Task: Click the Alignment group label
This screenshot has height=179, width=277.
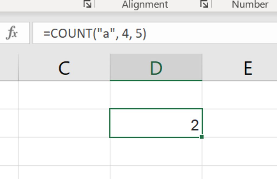Action: pos(145,4)
